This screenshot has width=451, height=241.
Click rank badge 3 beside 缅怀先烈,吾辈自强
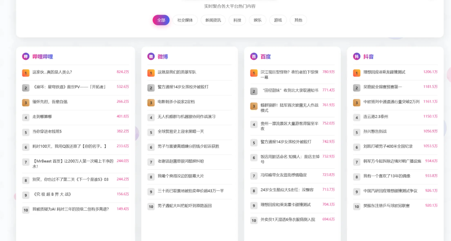(x=26, y=102)
